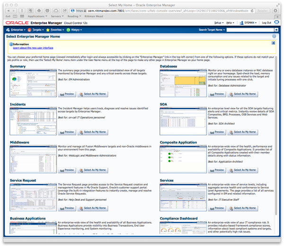Click the Composite Application thumbnail
284x247 pixels.
[x=183, y=159]
